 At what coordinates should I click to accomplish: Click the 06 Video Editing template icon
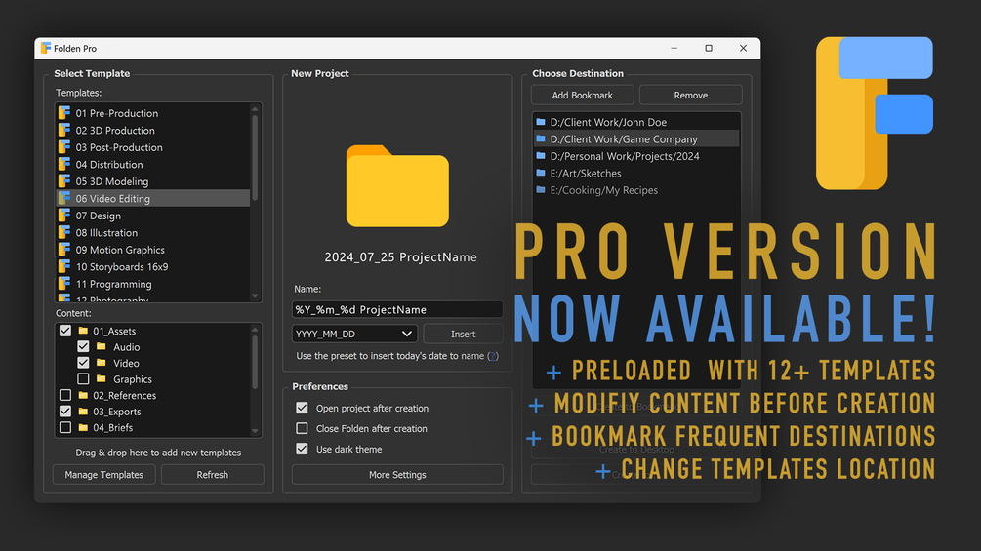click(63, 198)
